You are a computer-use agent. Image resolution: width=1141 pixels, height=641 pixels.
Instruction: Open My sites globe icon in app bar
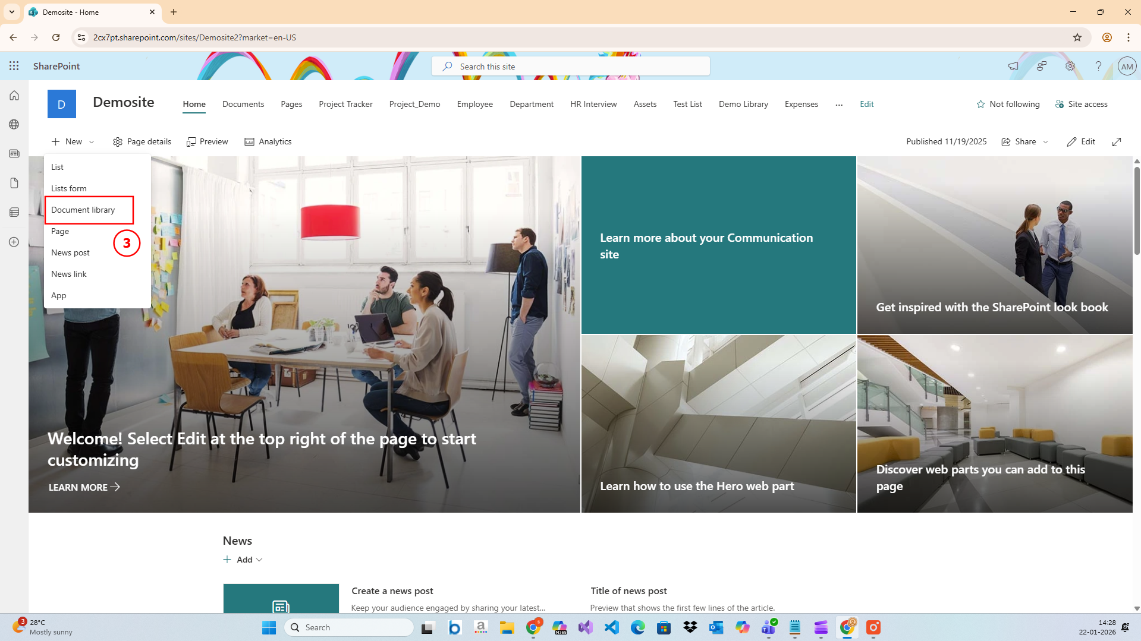14,125
